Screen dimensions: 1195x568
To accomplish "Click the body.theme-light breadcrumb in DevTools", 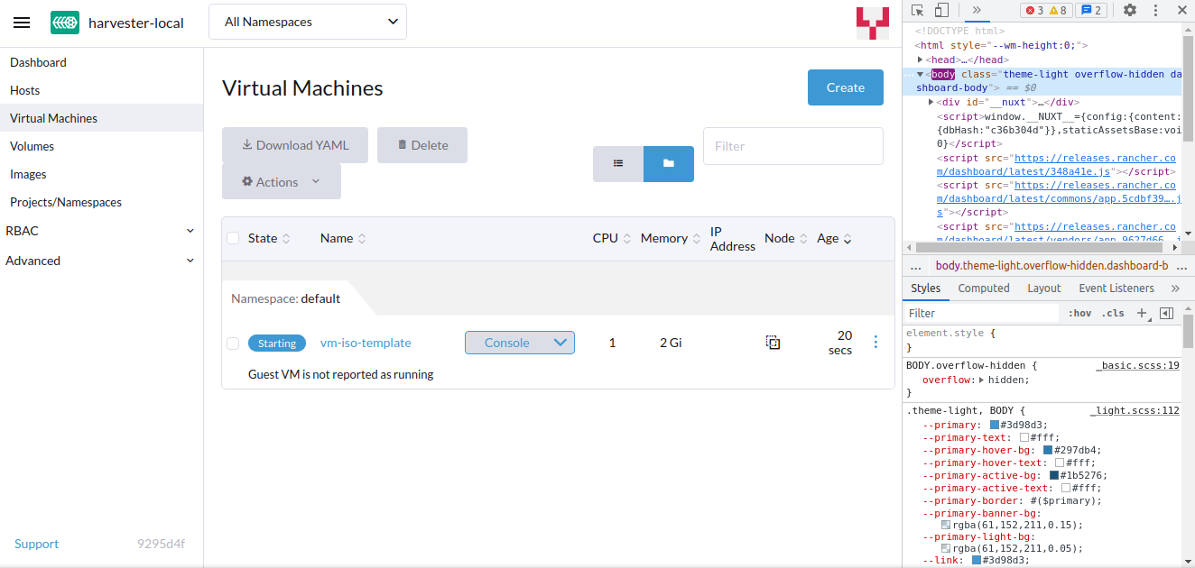I will [1051, 266].
